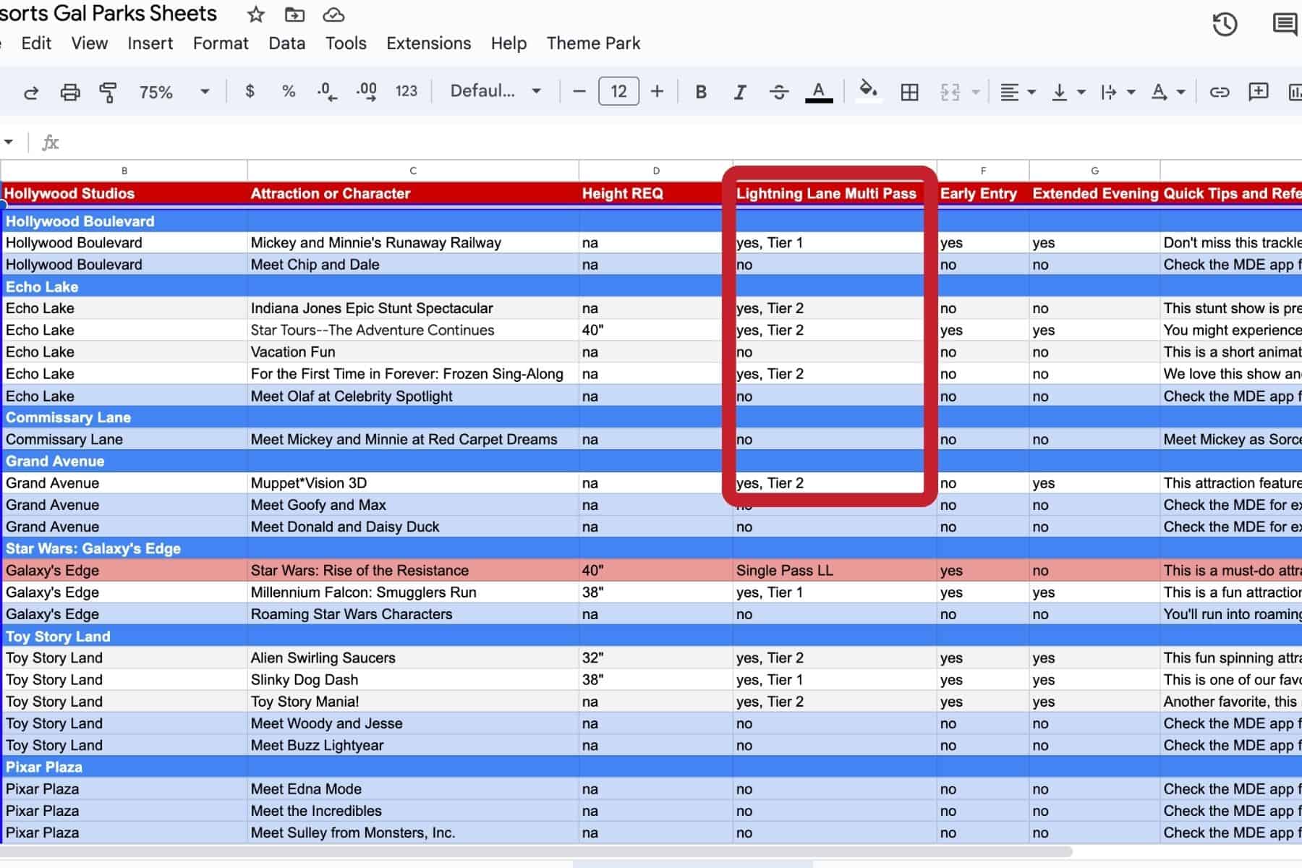Open the Tools menu
This screenshot has height=868, width=1302.
pos(346,43)
